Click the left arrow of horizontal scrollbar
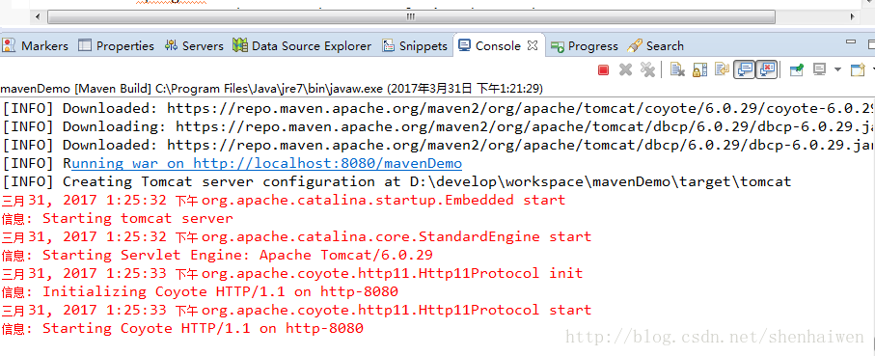This screenshot has height=356, width=875. [x=38, y=16]
